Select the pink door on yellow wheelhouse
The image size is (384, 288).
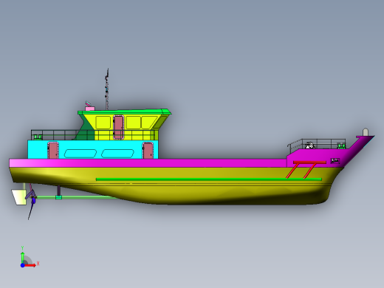[118, 128]
